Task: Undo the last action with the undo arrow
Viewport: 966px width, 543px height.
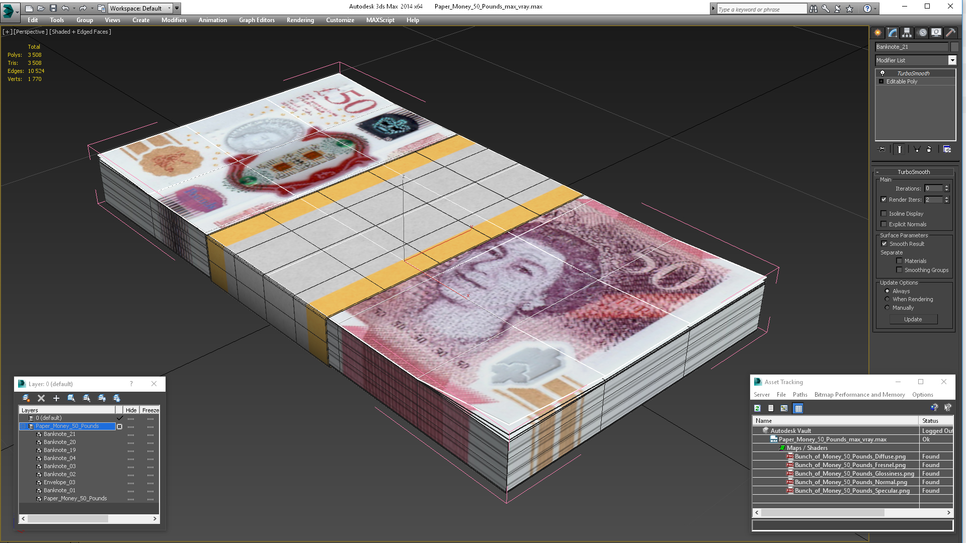Action: tap(65, 9)
